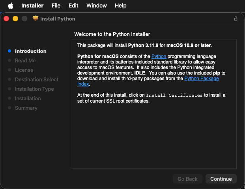The width and height of the screenshot is (245, 189).
Task: Click the Go Back button
Action: click(187, 179)
